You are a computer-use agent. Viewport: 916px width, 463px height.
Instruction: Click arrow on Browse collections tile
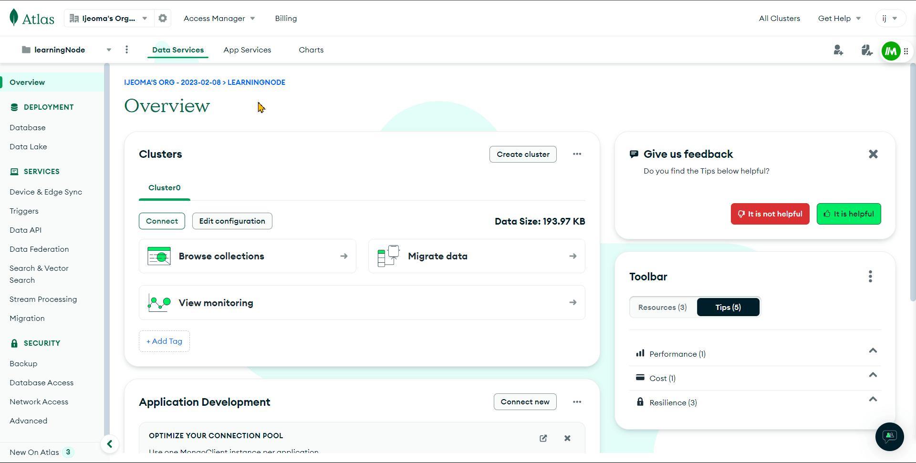point(343,256)
